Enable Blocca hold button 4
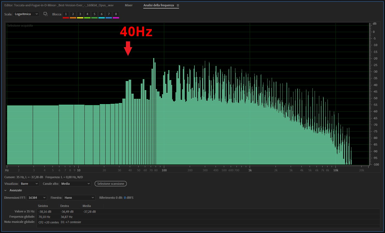This screenshot has width=385, height=233. [87, 14]
